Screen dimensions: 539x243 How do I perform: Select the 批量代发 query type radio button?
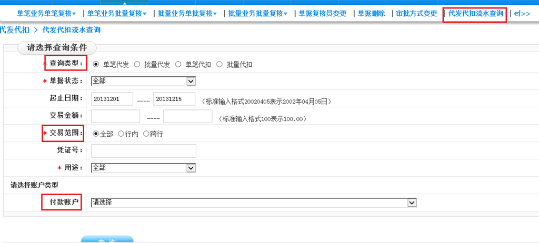pyautogui.click(x=137, y=65)
